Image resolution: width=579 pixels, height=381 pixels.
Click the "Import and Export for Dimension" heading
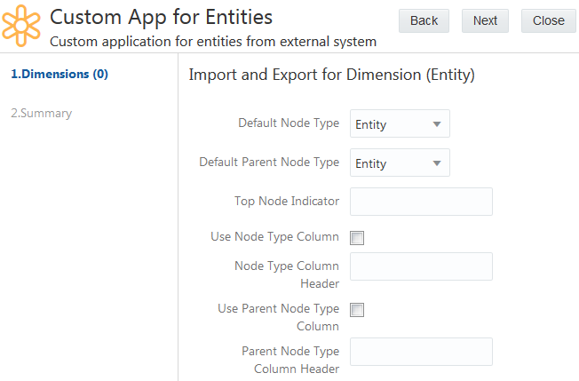(x=331, y=75)
